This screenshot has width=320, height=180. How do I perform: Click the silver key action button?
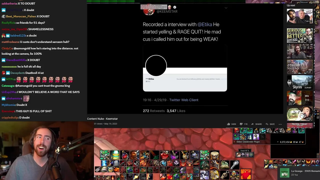(x=234, y=164)
